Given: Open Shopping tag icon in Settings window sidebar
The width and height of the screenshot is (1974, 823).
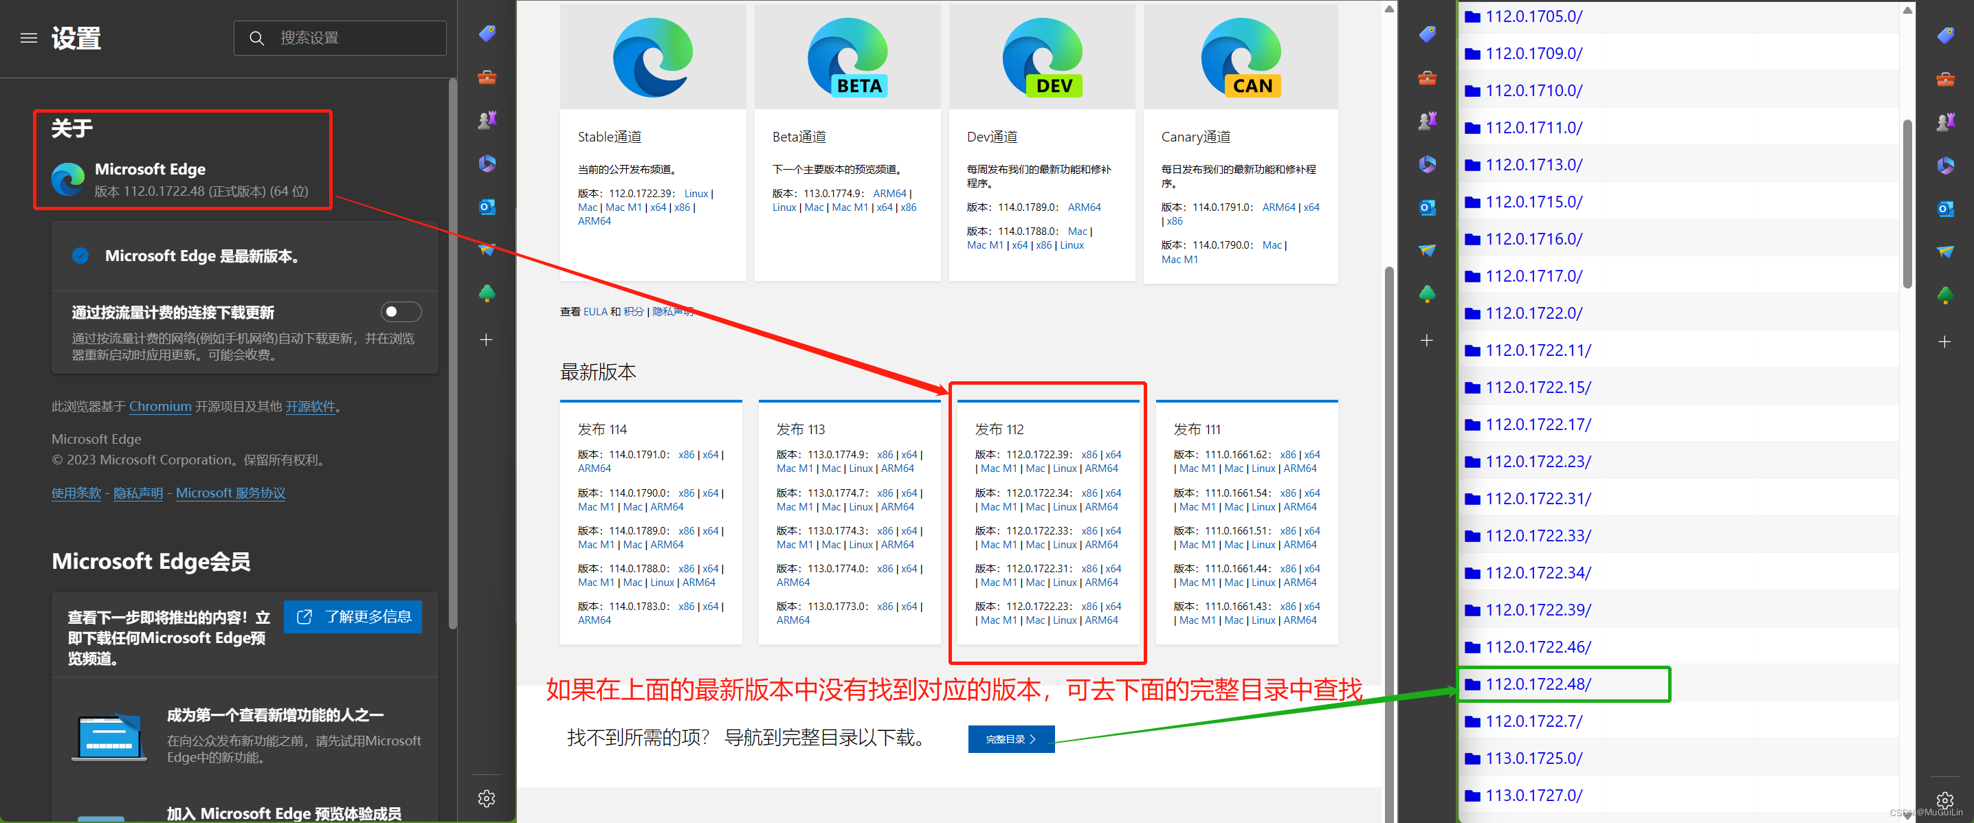Looking at the screenshot, I should [x=487, y=34].
